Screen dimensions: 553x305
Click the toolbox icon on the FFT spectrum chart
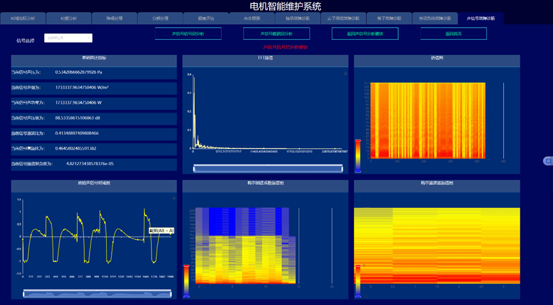coord(345,74)
